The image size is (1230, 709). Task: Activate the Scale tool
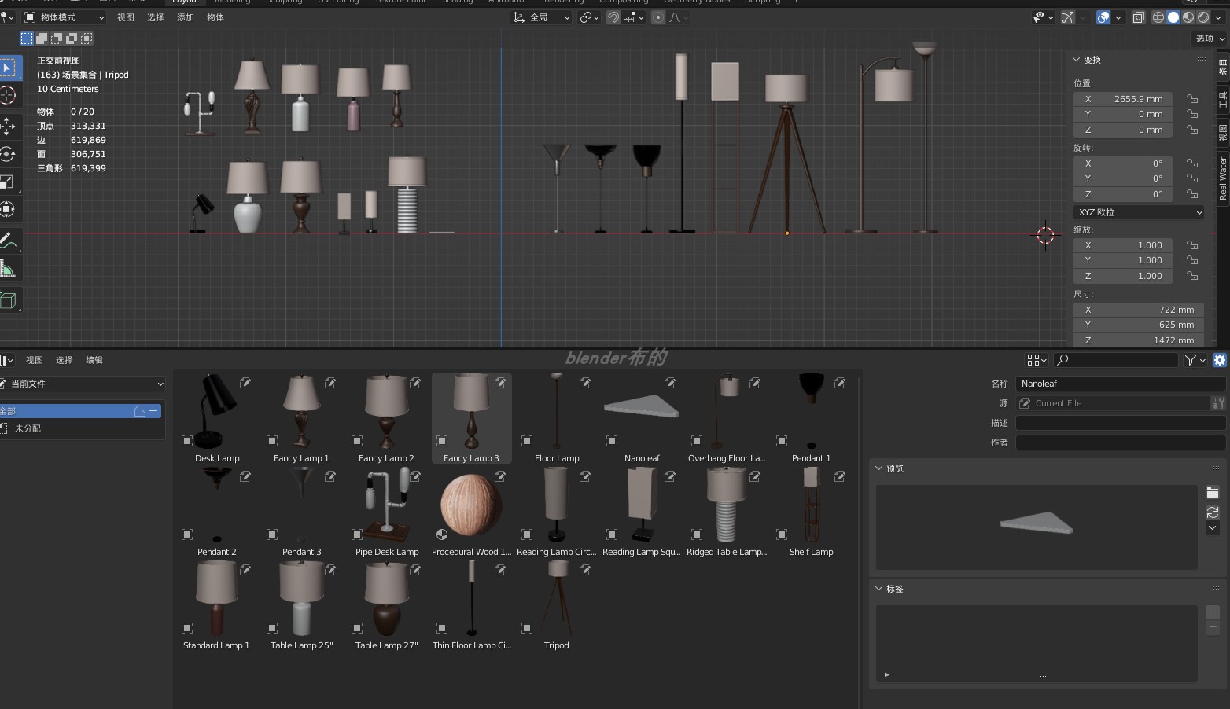(x=8, y=182)
